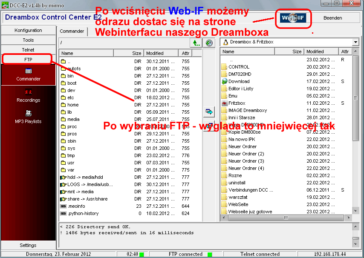Click the Settings button at the bottom left
364x258 pixels.
click(x=29, y=245)
